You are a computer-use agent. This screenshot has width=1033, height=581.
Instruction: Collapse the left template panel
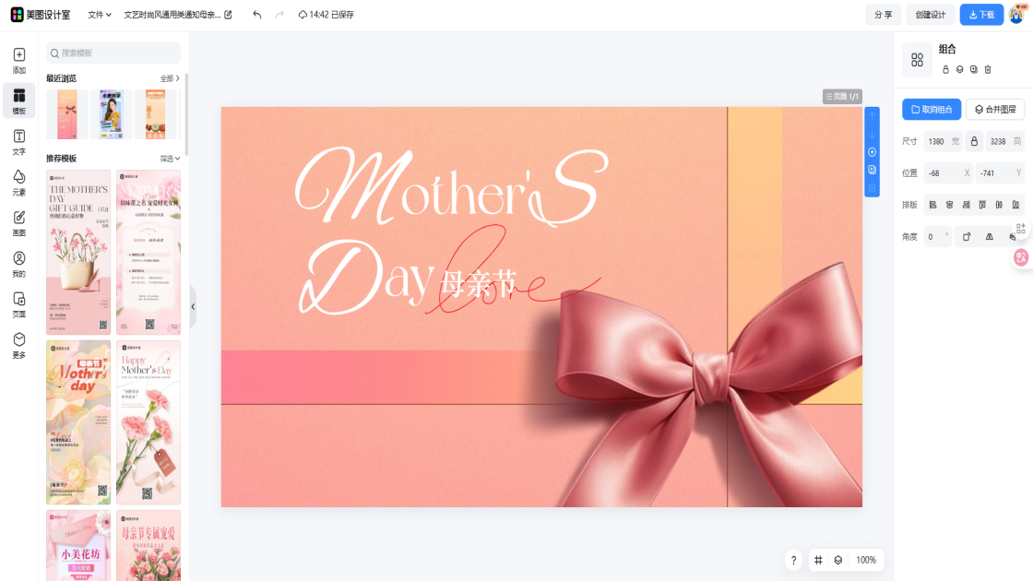[x=193, y=306]
